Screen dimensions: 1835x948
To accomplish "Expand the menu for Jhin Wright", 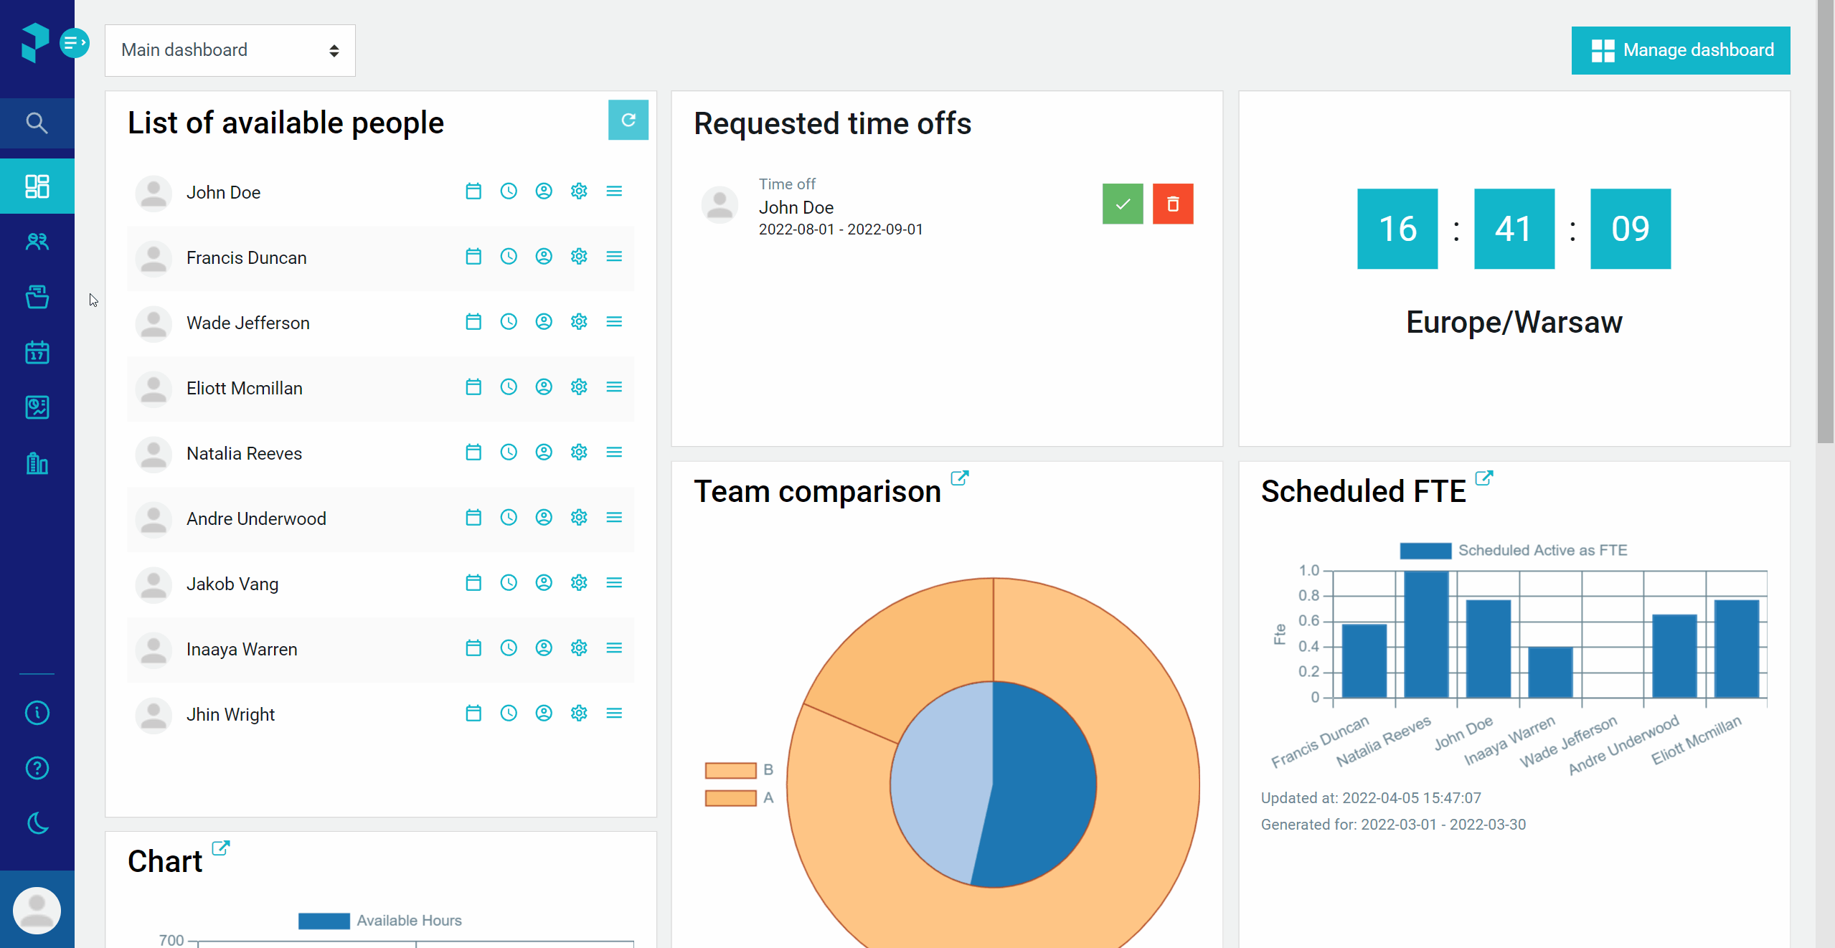I will [x=614, y=714].
